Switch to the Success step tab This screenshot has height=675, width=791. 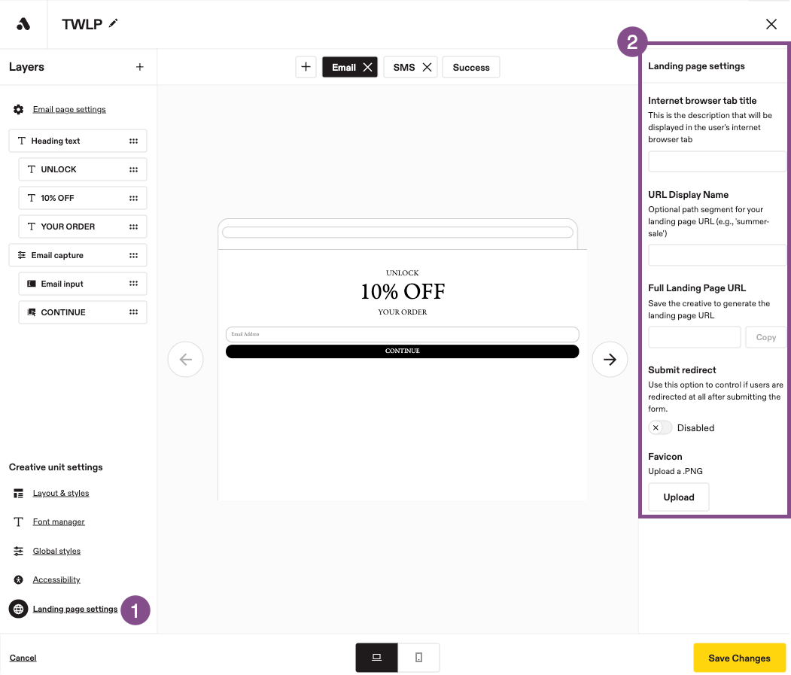pos(471,67)
